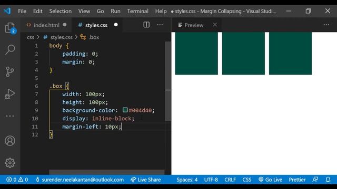Restore down the VS Code window

pos(308,11)
